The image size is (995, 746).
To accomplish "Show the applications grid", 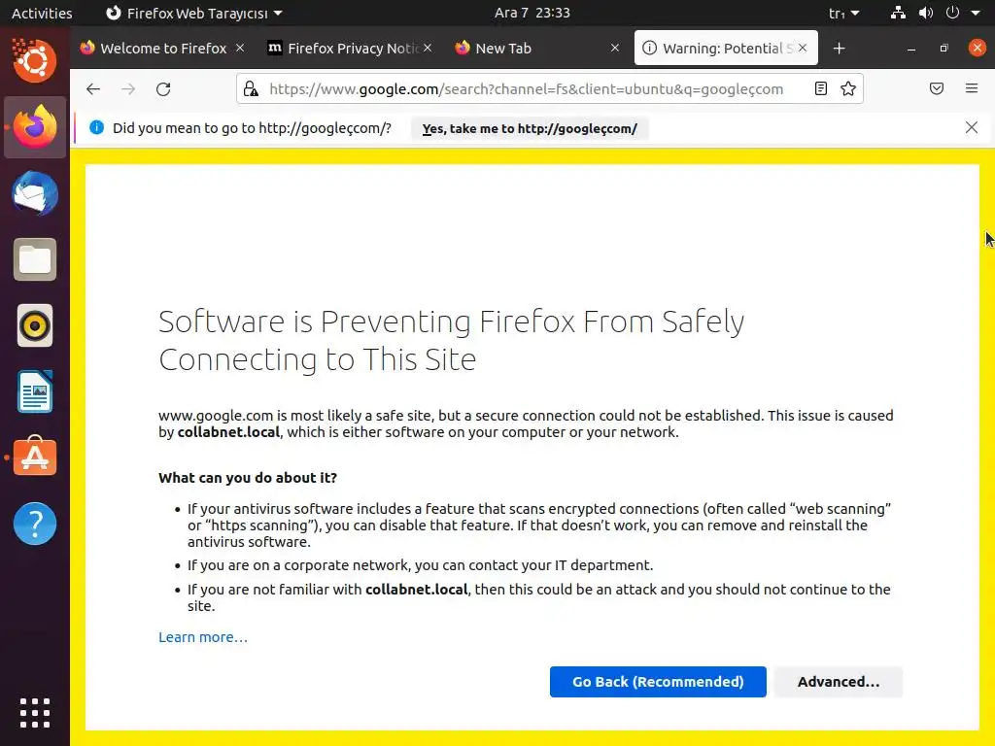I will click(x=35, y=713).
